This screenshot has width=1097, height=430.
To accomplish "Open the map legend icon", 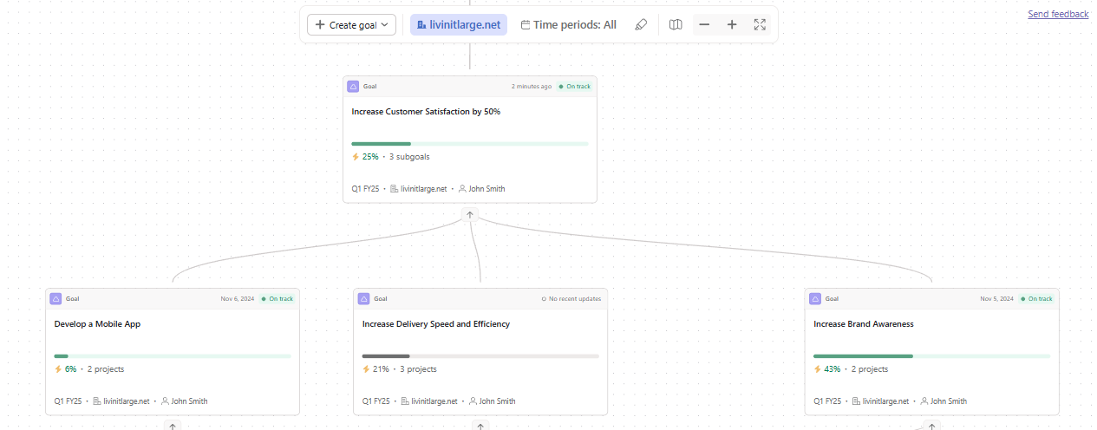I will [x=676, y=25].
